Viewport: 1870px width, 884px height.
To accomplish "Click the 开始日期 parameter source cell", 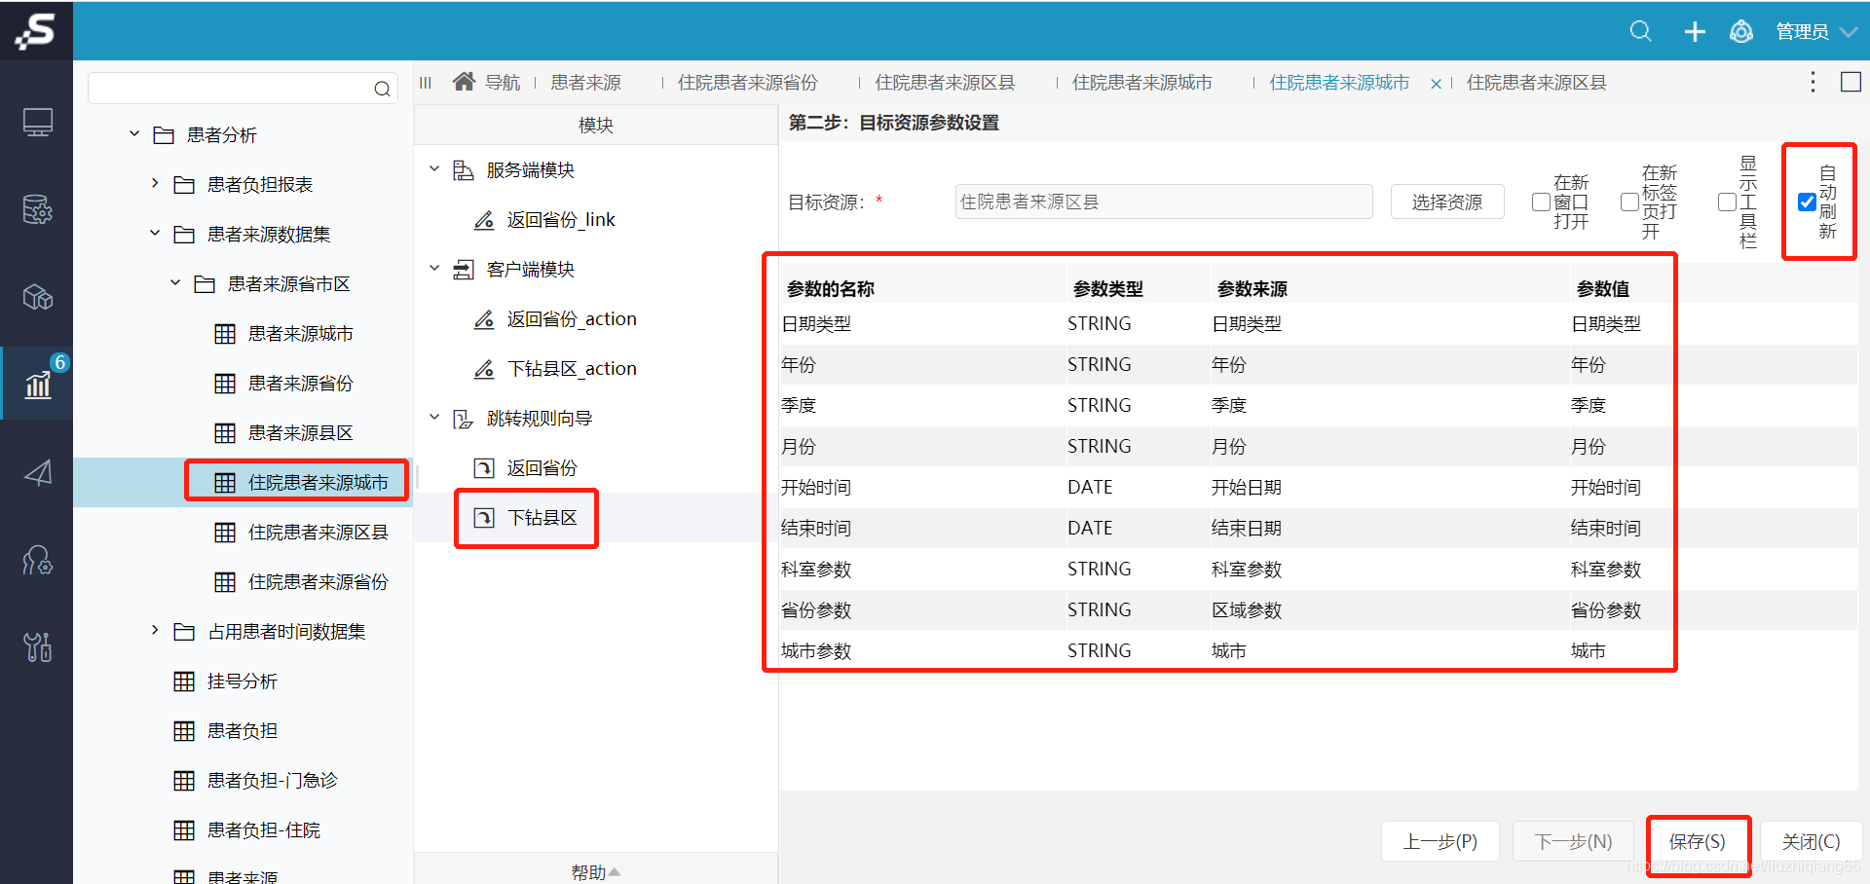I will (x=1247, y=488).
